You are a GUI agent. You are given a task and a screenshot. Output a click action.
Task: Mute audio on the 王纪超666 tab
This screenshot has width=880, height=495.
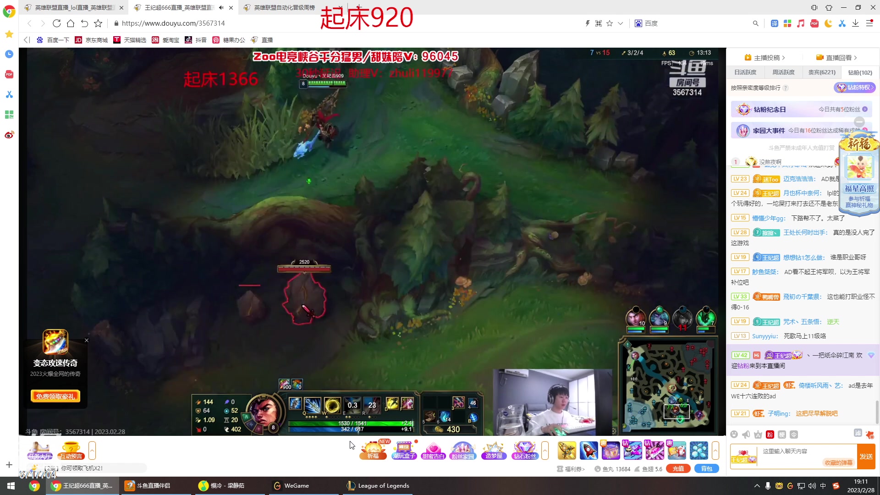coord(221,8)
